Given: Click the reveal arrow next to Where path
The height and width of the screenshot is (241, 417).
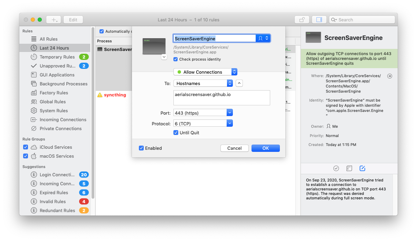Looking at the screenshot, I should pos(390,76).
